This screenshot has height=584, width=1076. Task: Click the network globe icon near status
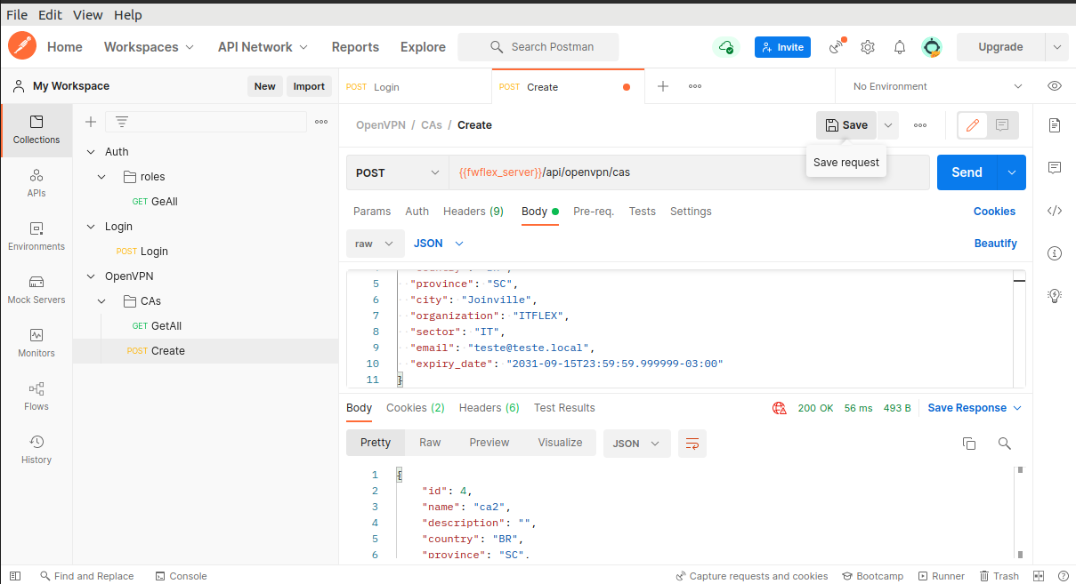coord(780,408)
